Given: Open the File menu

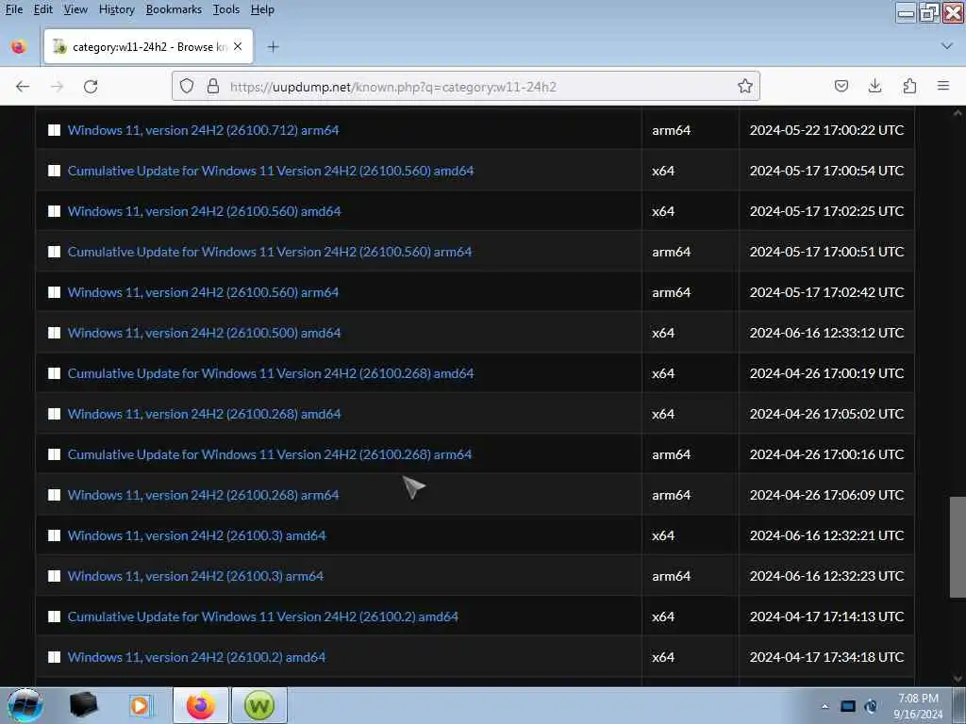Looking at the screenshot, I should (13, 9).
